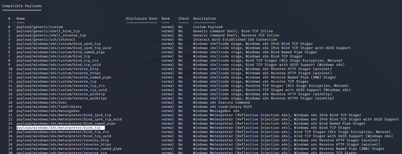Click "Interact with Established SSH Connection" description
402x154 pixels.
235,40
